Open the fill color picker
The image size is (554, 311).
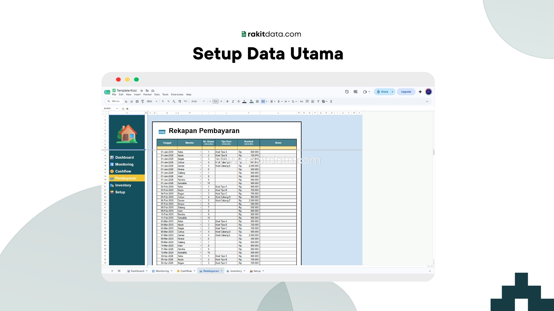click(x=251, y=101)
